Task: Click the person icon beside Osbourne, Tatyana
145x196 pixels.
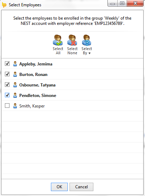Action: (x=15, y=85)
